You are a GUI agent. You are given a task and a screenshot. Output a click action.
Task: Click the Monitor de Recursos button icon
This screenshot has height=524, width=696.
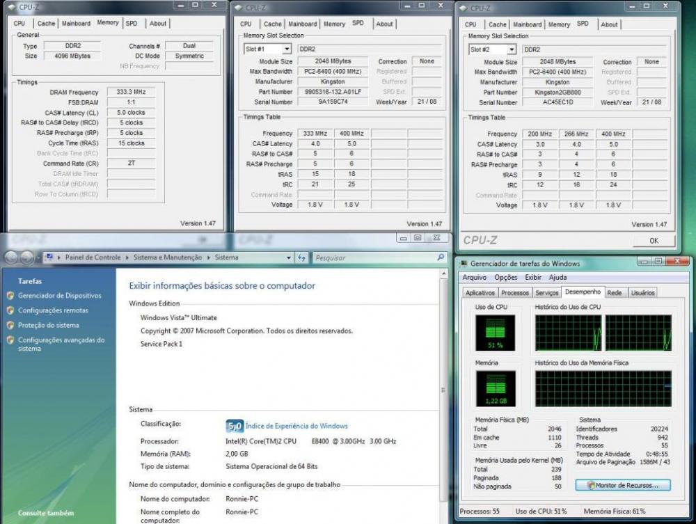[x=591, y=484]
